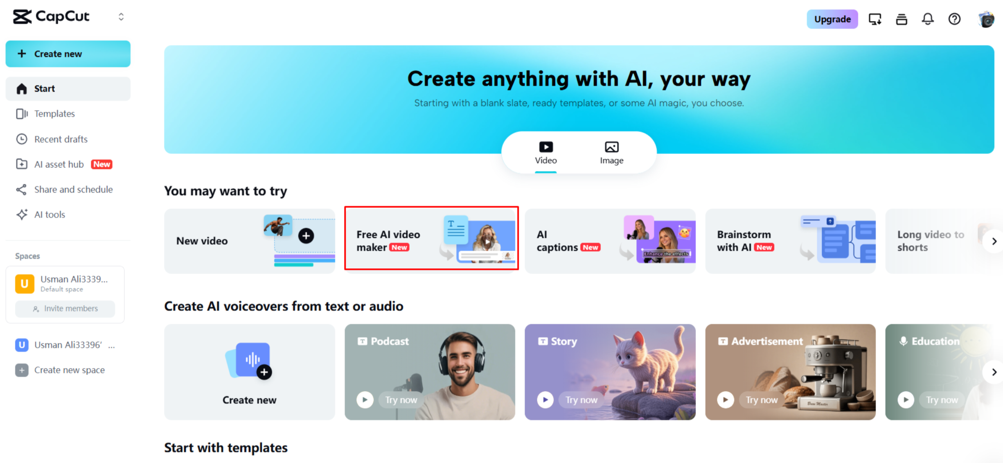This screenshot has width=1003, height=463.
Task: Show more suggestions with right arrow
Action: [x=994, y=241]
